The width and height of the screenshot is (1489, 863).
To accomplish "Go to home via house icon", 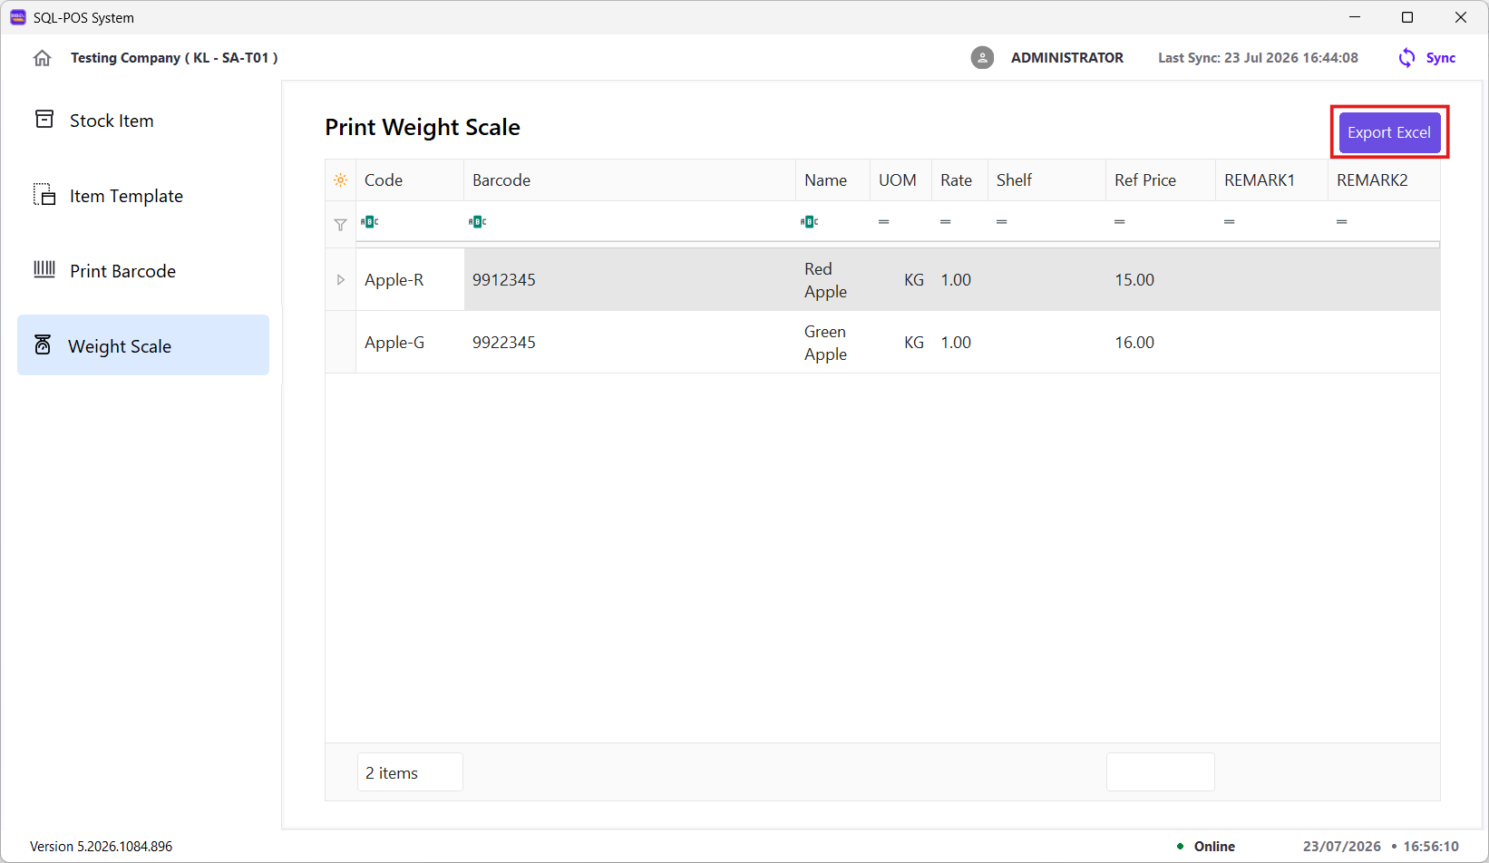I will [42, 58].
